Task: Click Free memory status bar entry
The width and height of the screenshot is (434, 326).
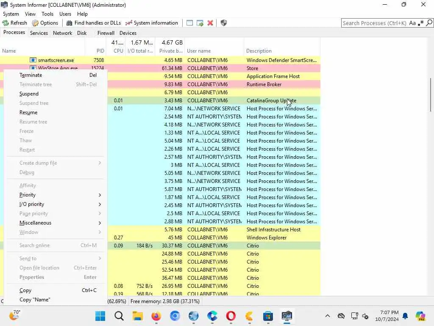Action: coord(165,301)
